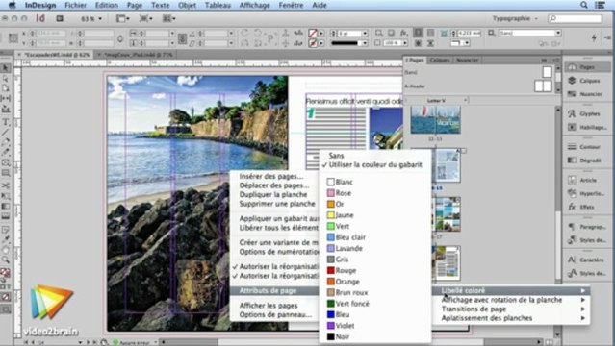
Task: Click the search field in application bar
Action: point(575,18)
